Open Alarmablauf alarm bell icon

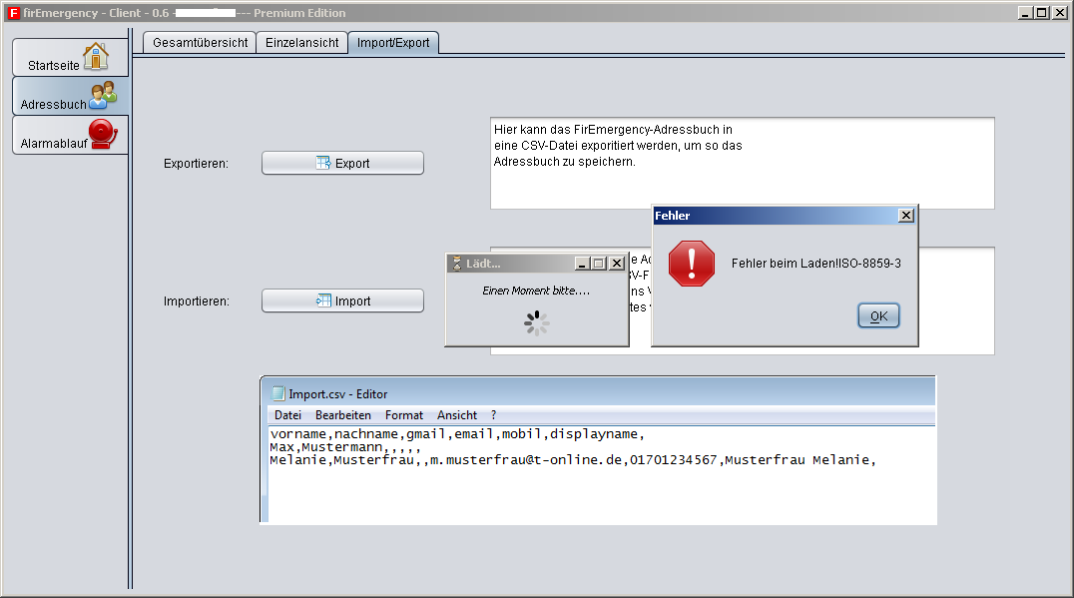[x=102, y=135]
